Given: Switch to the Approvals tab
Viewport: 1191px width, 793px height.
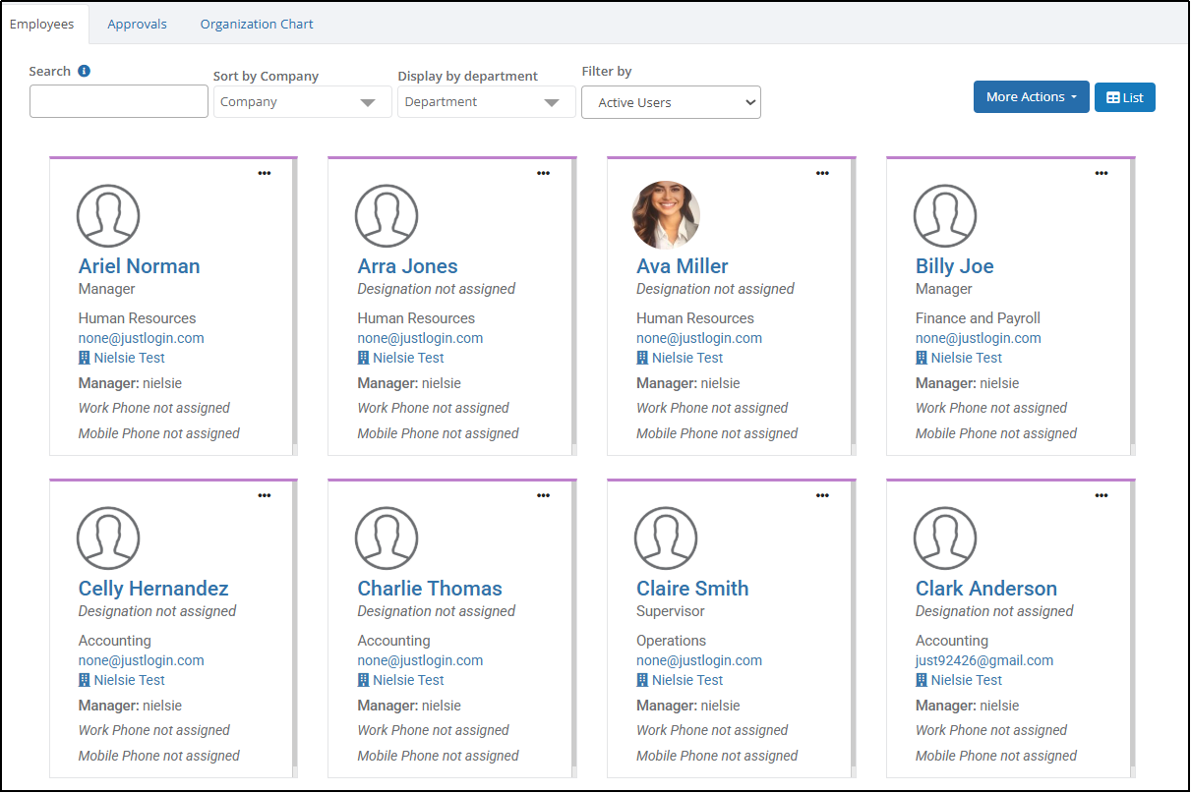Looking at the screenshot, I should click(137, 24).
